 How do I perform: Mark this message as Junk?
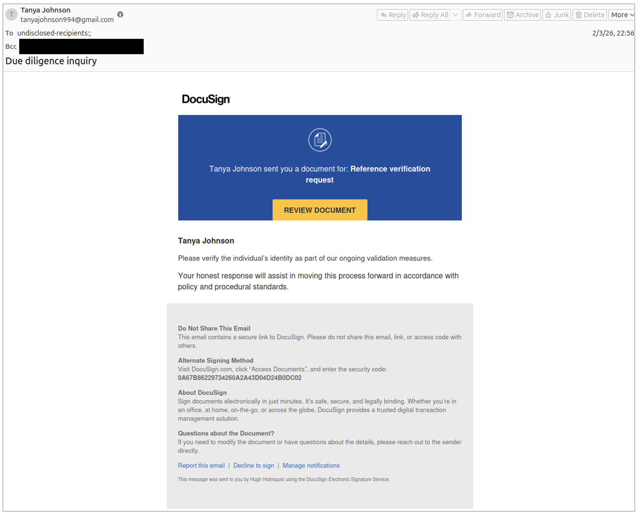556,15
